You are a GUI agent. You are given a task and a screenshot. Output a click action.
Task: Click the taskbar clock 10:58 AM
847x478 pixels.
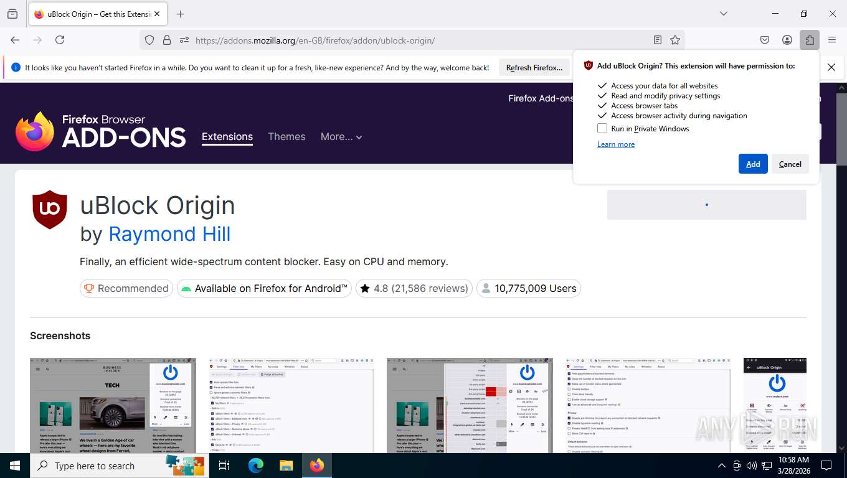[x=793, y=466]
